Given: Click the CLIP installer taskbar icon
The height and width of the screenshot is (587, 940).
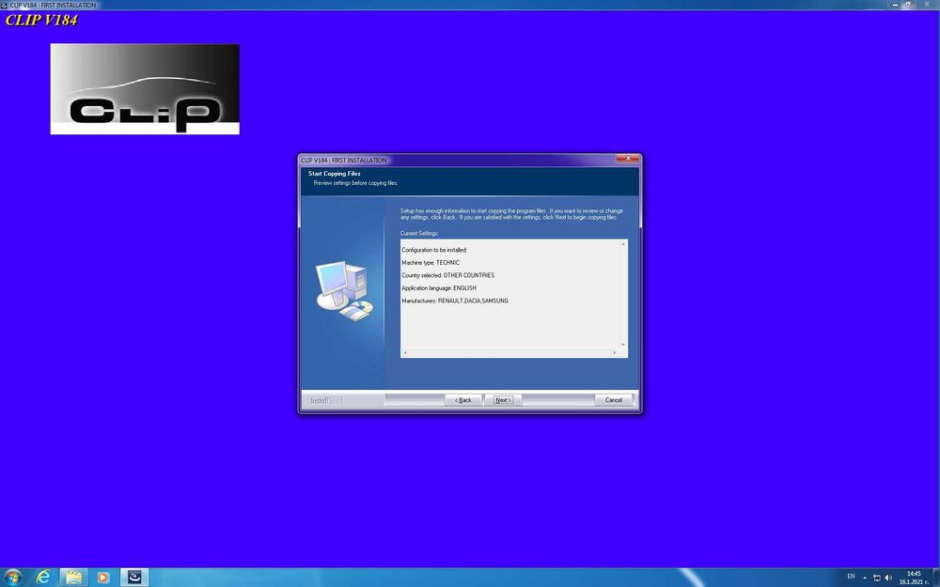Looking at the screenshot, I should [x=134, y=578].
